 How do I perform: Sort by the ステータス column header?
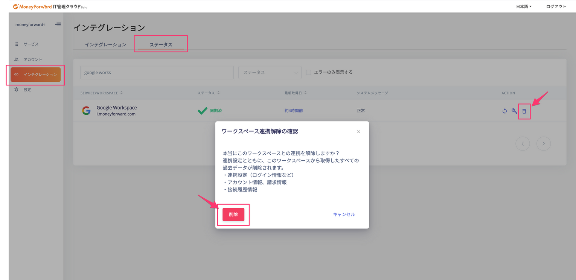tap(209, 93)
